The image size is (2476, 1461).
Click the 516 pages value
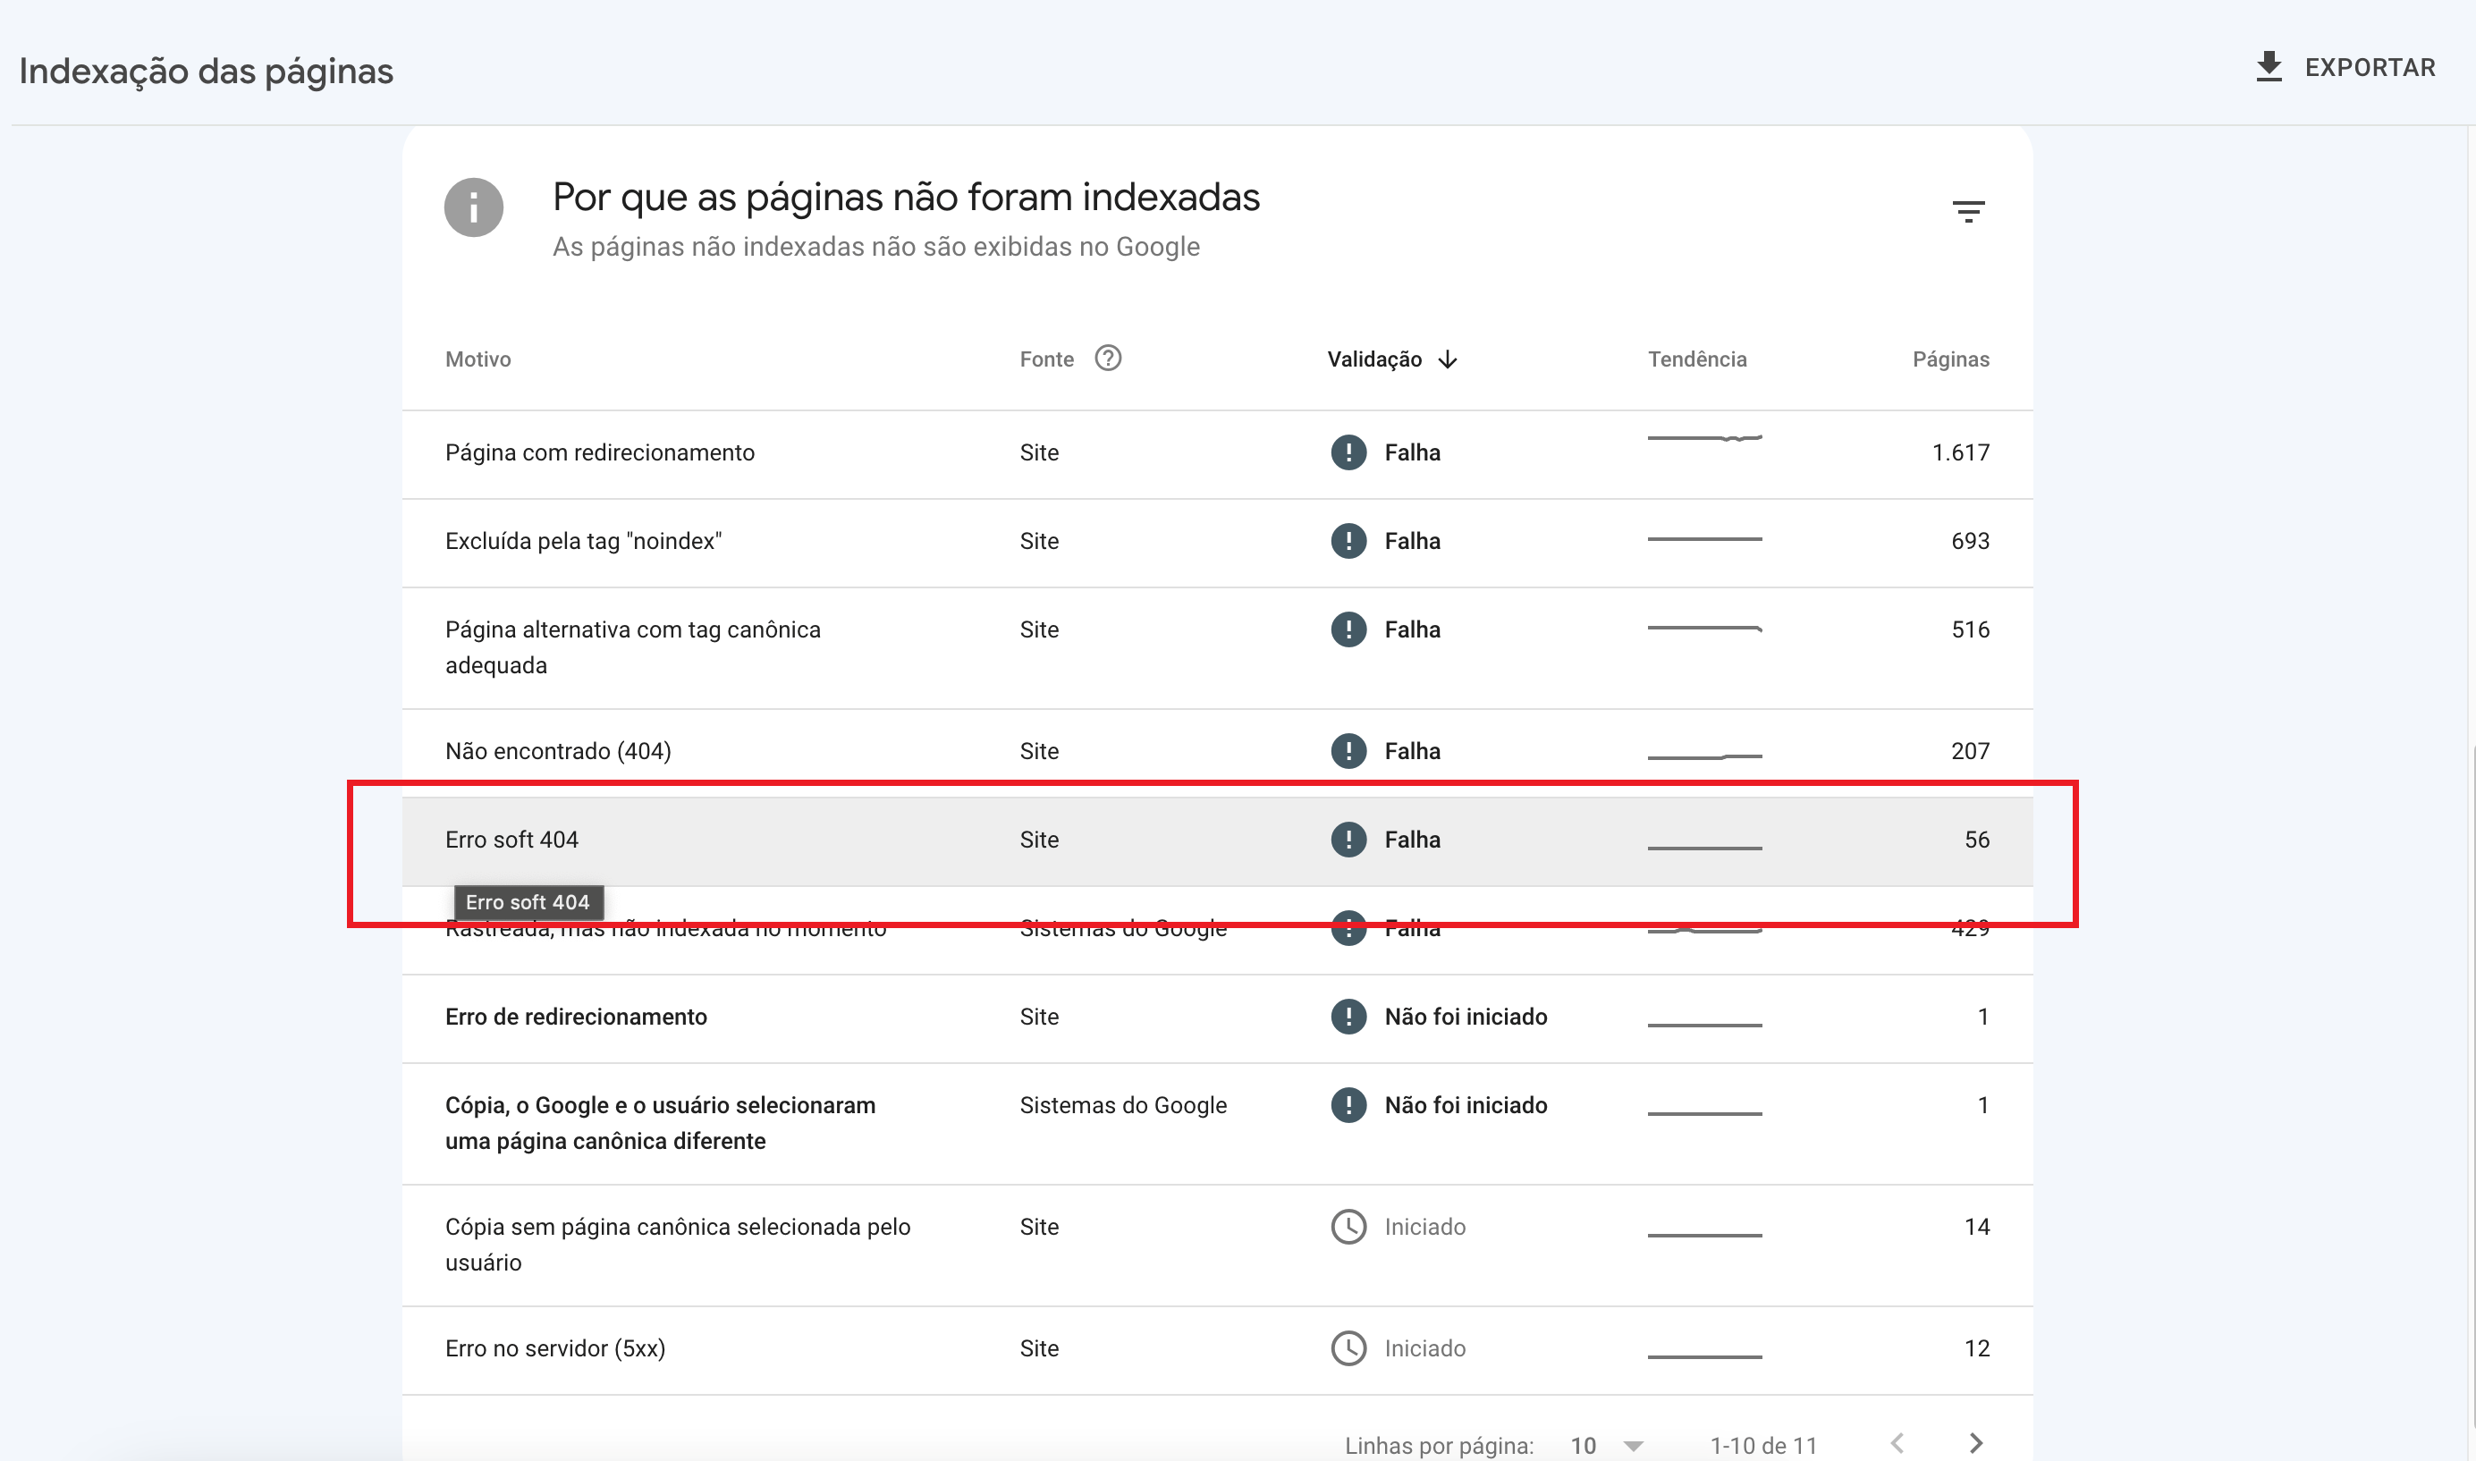coord(1969,630)
